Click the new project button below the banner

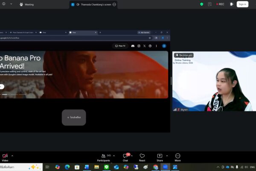74,118
